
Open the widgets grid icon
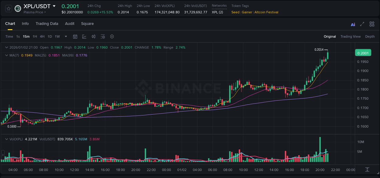[x=372, y=24]
